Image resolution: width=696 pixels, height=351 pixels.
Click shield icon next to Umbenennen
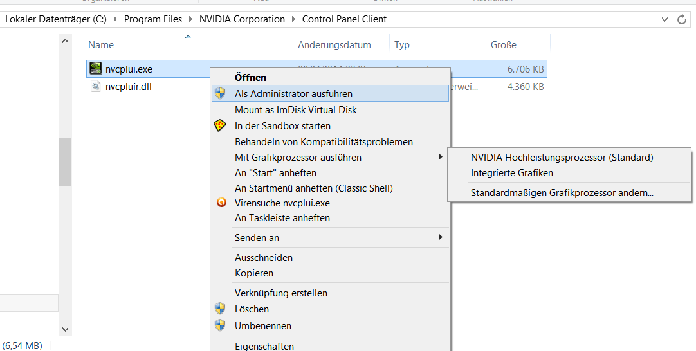click(x=220, y=325)
